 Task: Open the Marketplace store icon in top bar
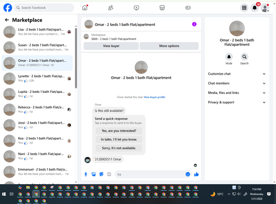click(x=162, y=8)
